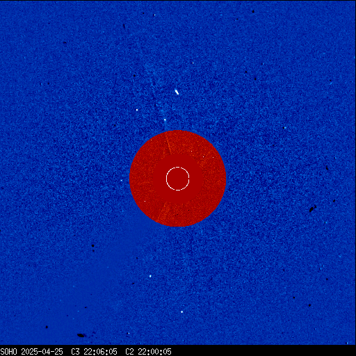Click the pair of dark spots left of lower center
Screen dimensions: 356x356
point(93,248)
